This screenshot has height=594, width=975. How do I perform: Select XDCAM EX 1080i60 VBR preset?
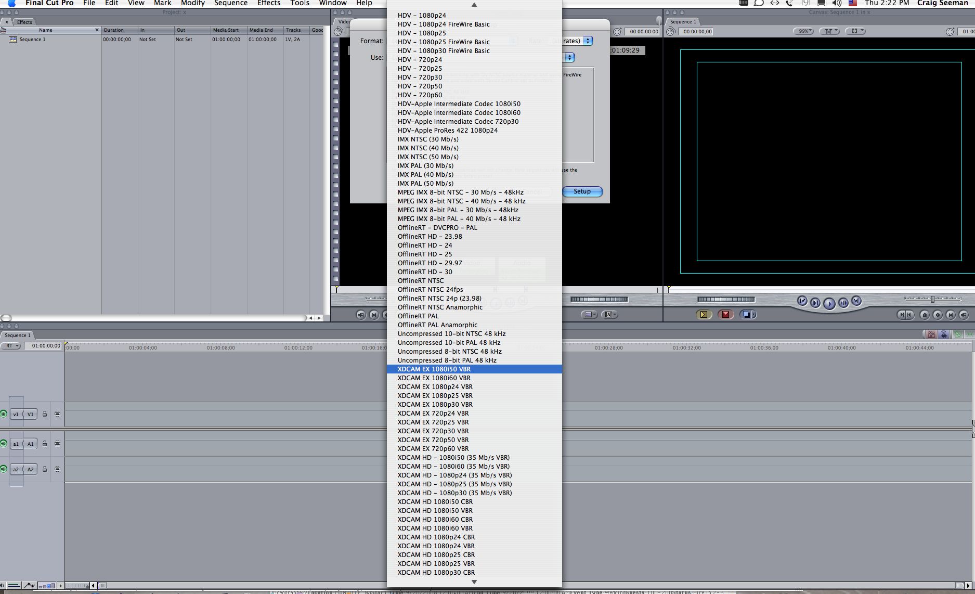pyautogui.click(x=434, y=378)
